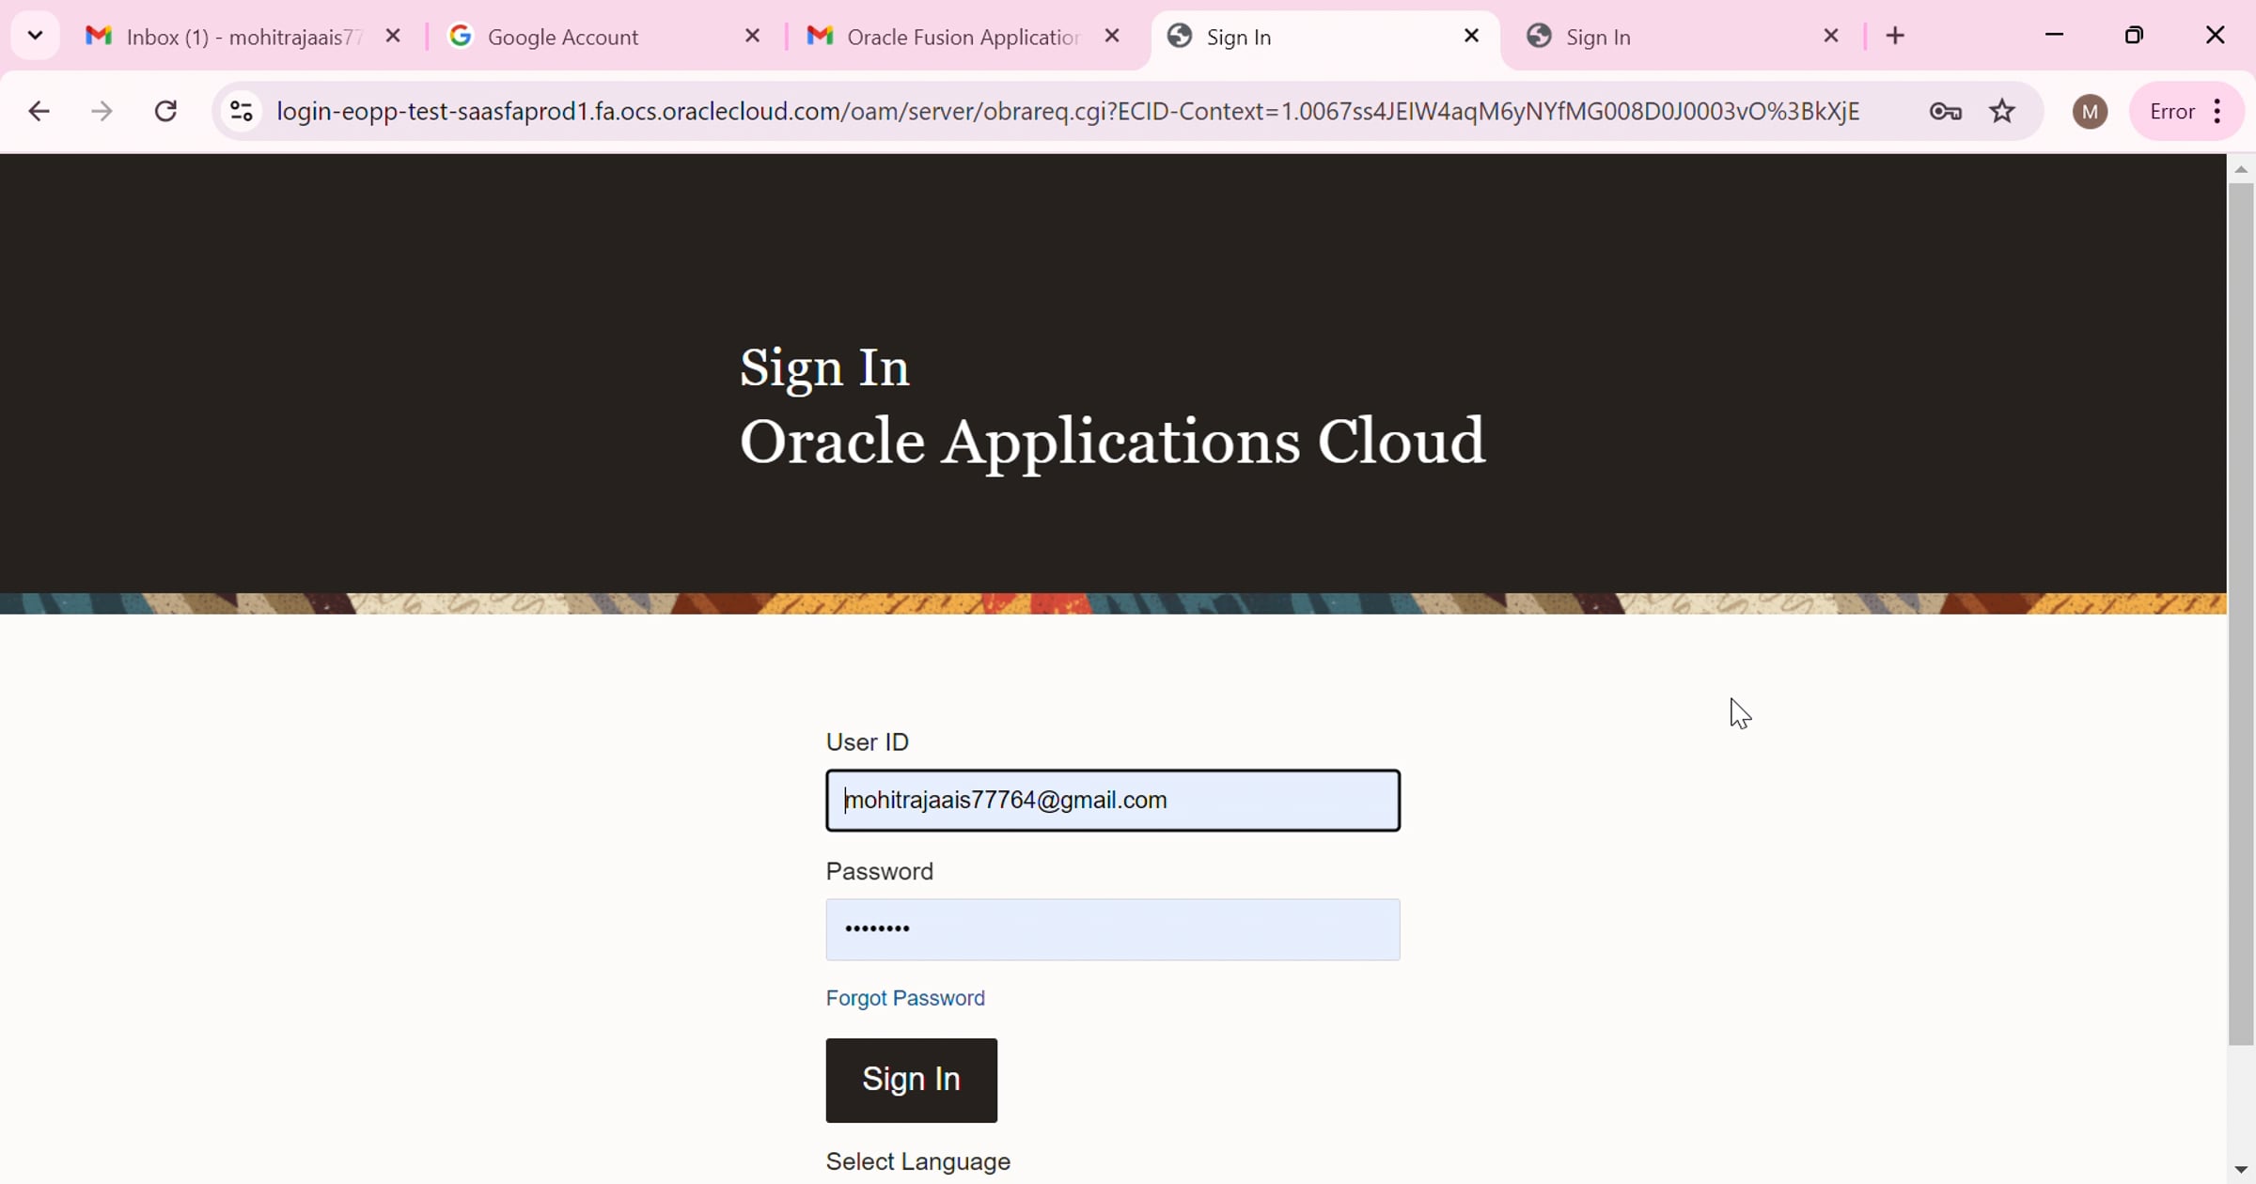Image resolution: width=2256 pixels, height=1184 pixels.
Task: Click the Oracle Applications Cloud heading
Action: [1113, 442]
